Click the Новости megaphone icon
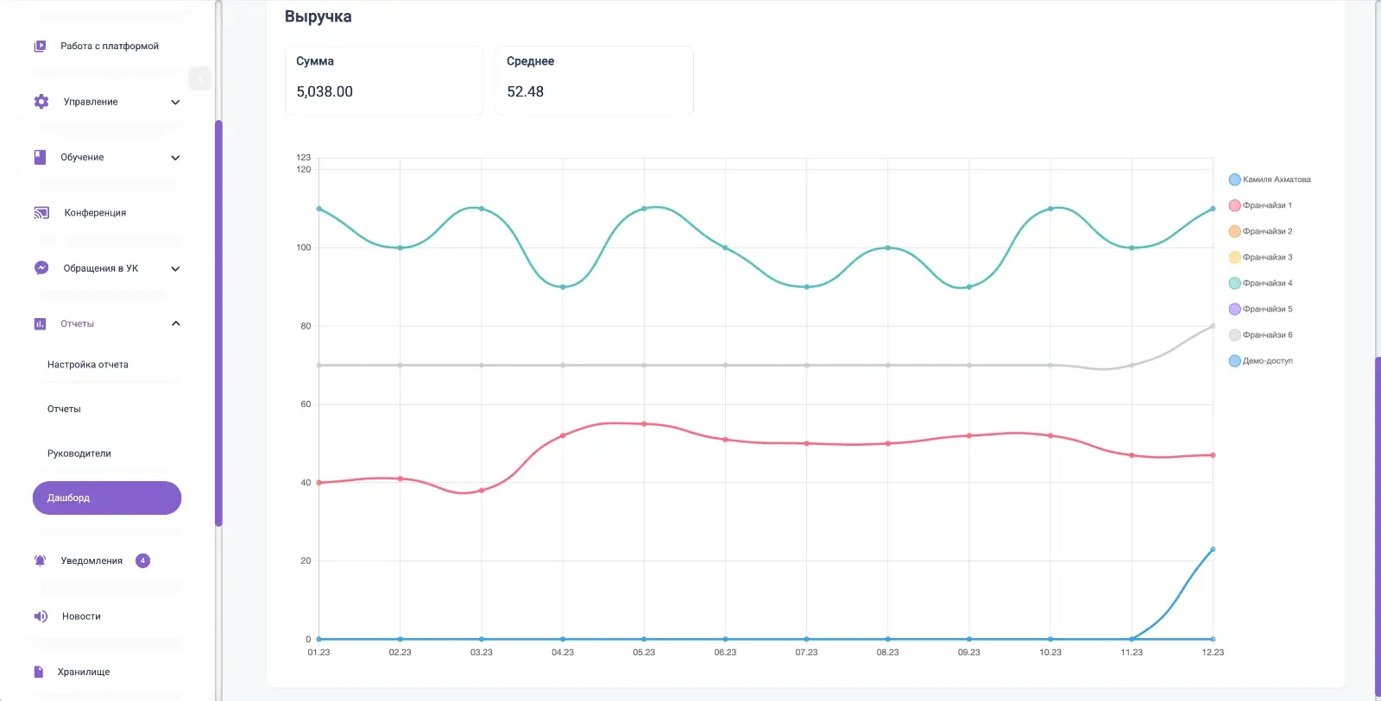 click(x=41, y=617)
